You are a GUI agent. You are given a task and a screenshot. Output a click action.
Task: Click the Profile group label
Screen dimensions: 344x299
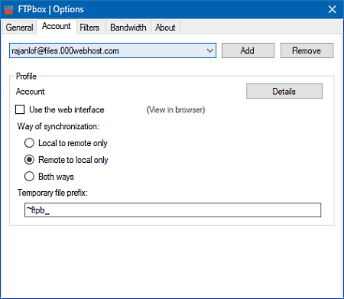click(x=26, y=76)
